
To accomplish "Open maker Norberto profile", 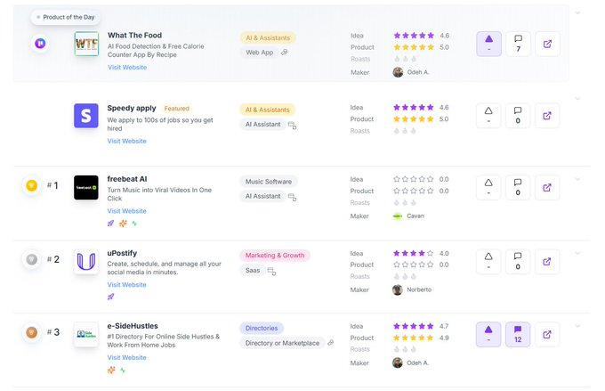I will 412,289.
